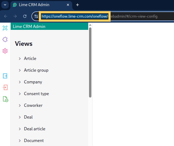Expand the Company view chevron
Image resolution: width=174 pixels, height=146 pixels.
click(x=20, y=82)
